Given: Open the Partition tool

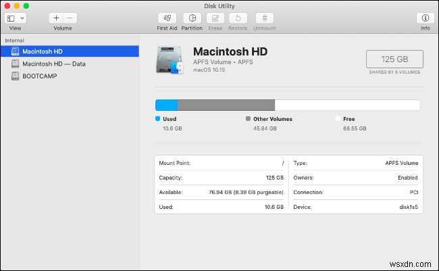Looking at the screenshot, I should [x=192, y=18].
